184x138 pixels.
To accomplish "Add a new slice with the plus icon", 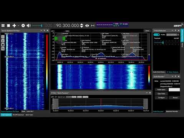I will pyautogui.click(x=14, y=26).
